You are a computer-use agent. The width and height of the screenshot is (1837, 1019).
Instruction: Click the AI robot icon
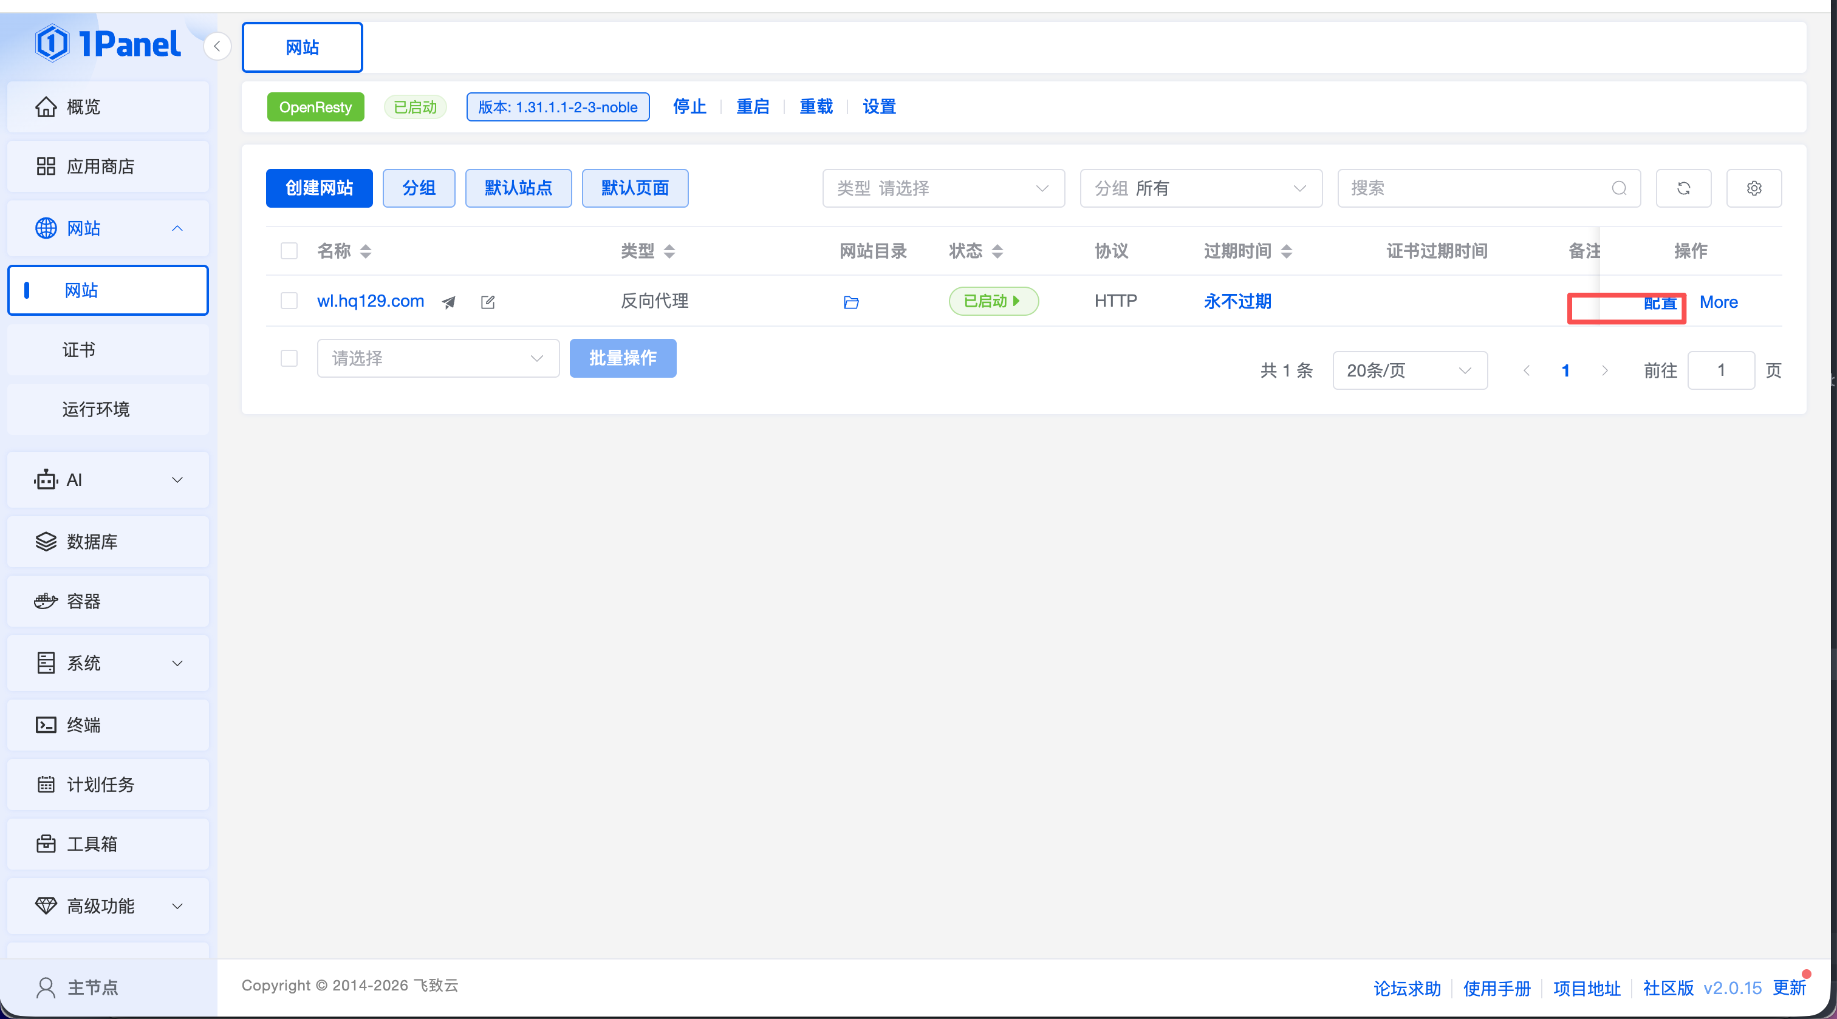click(x=46, y=479)
